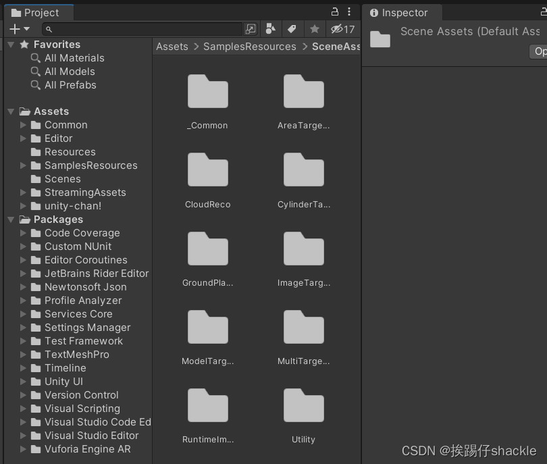Select the ImageTarg... folder icon
This screenshot has height=464, width=547.
pos(303,249)
